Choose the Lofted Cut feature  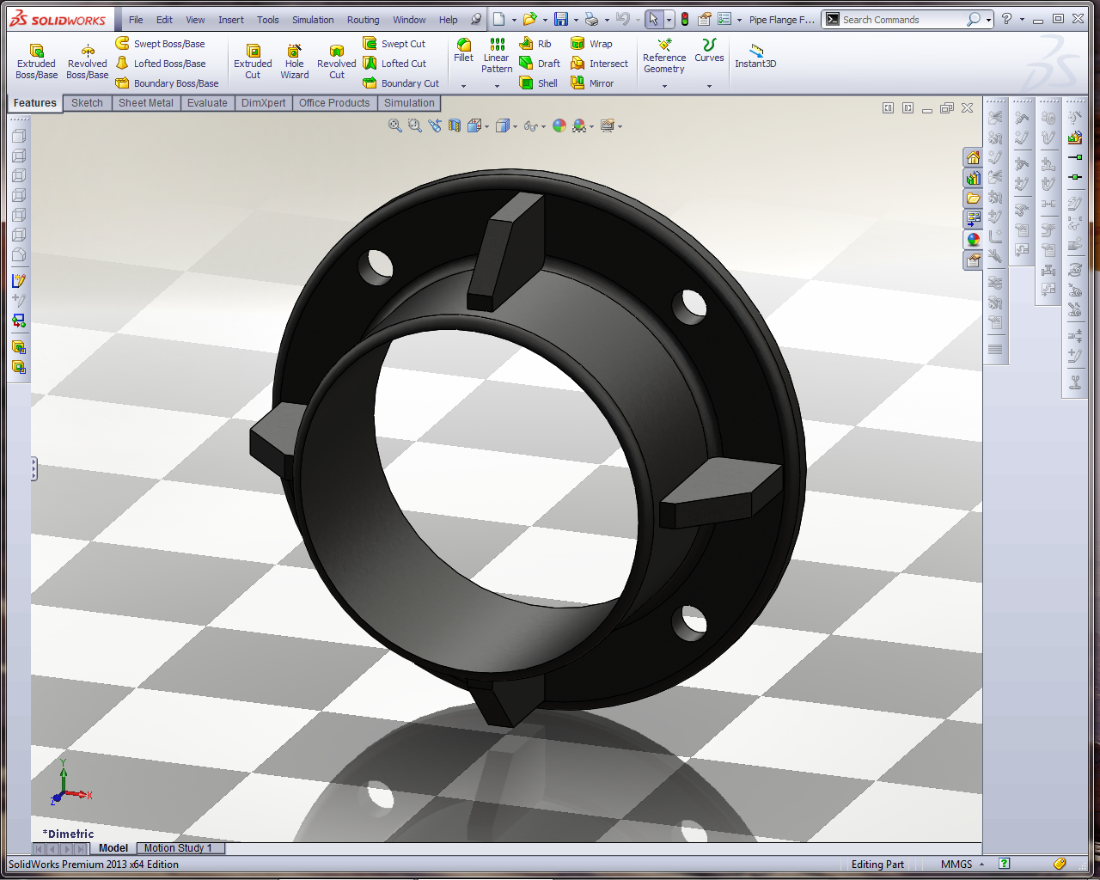point(394,64)
